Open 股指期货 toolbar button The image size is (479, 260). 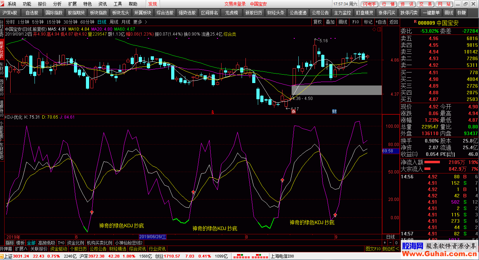pos(76,13)
